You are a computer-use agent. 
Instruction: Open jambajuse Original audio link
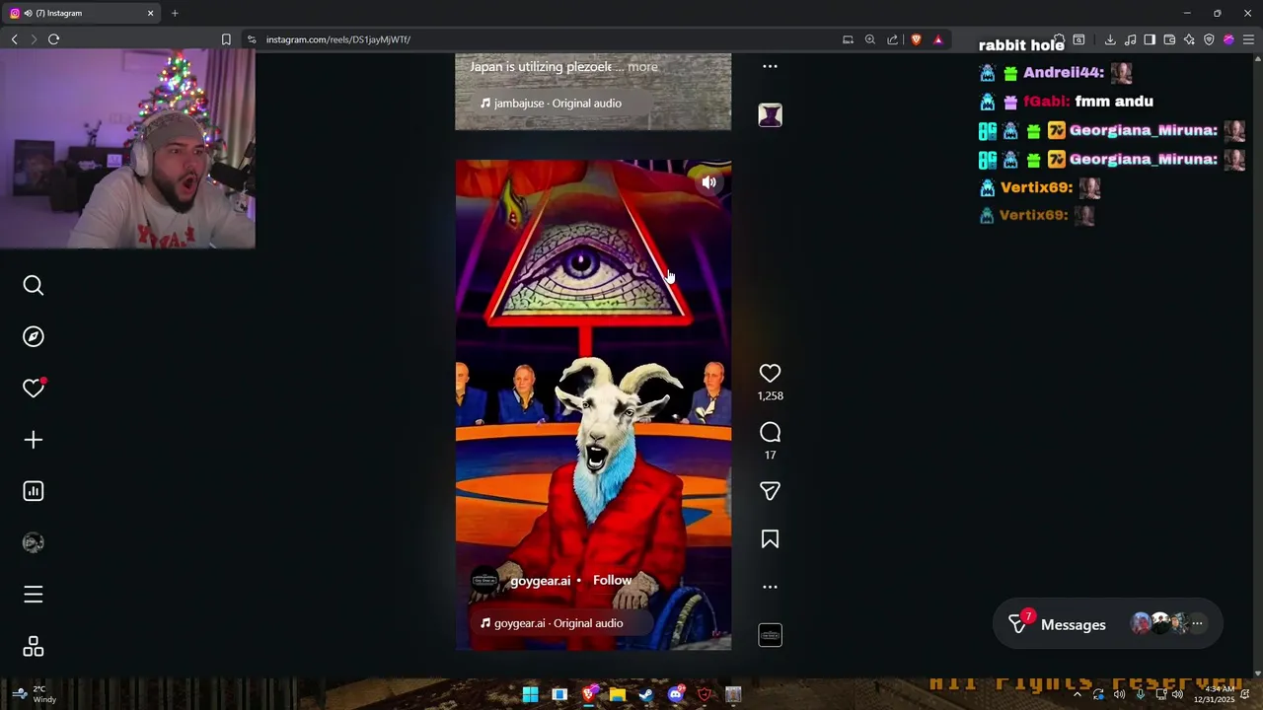[557, 104]
